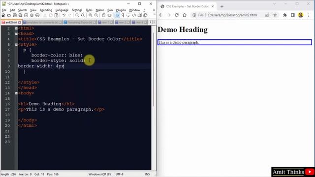Click the Document List icon
Screen dimensions: 315x177
point(145,15)
